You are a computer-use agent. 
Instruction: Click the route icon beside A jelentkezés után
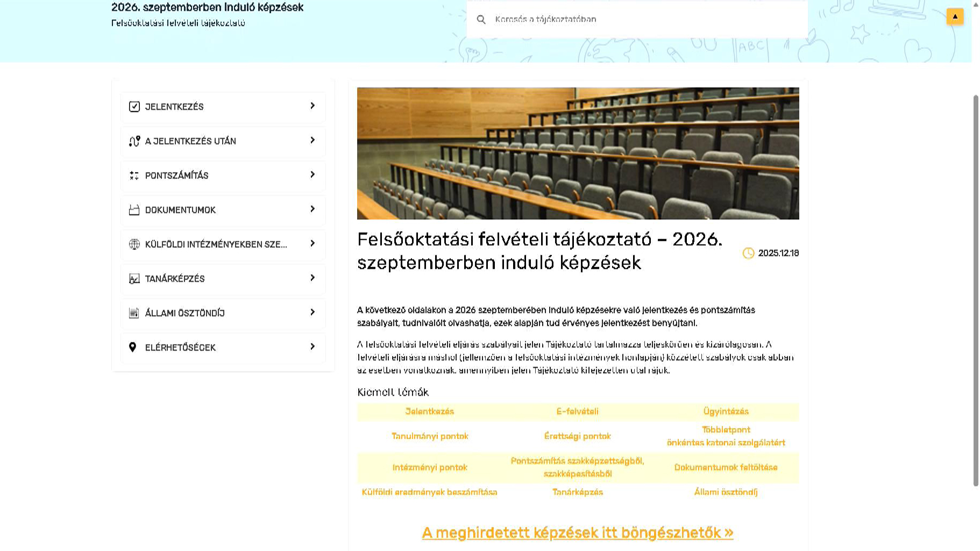tap(134, 141)
